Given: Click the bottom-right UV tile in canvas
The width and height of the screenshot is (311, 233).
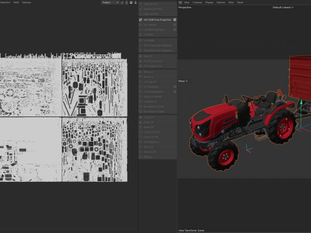Looking at the screenshot, I should [x=95, y=150].
